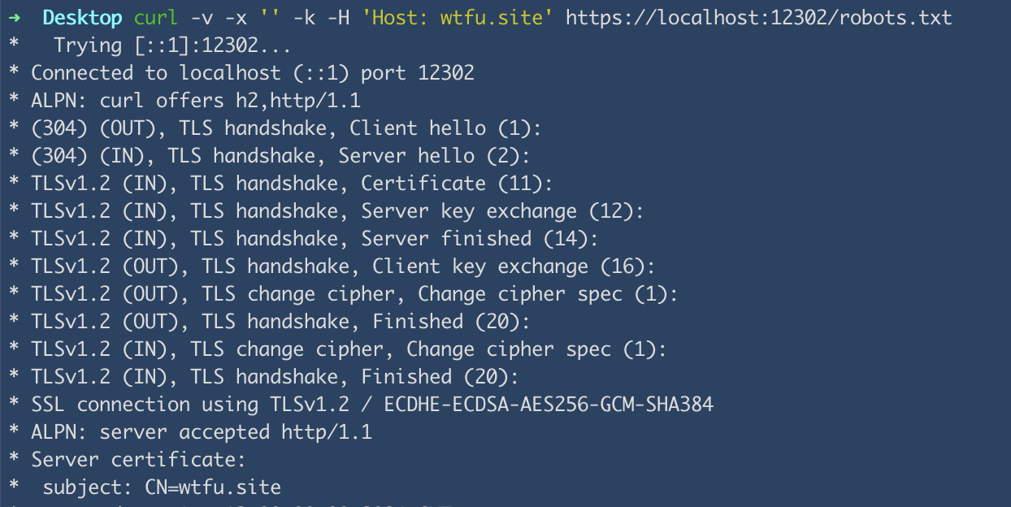Click the 'Connected to localhost' line

[252, 73]
